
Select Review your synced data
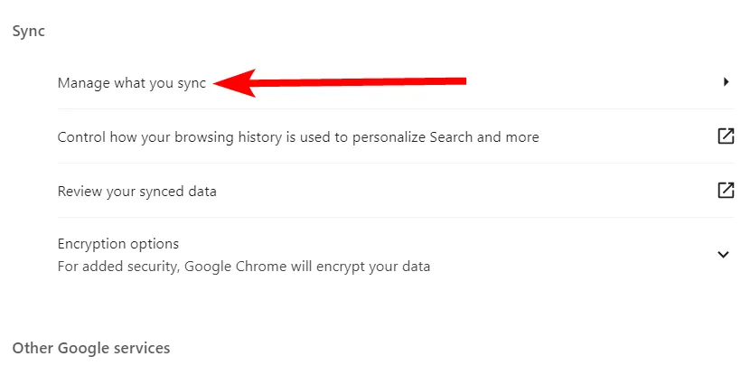(136, 192)
